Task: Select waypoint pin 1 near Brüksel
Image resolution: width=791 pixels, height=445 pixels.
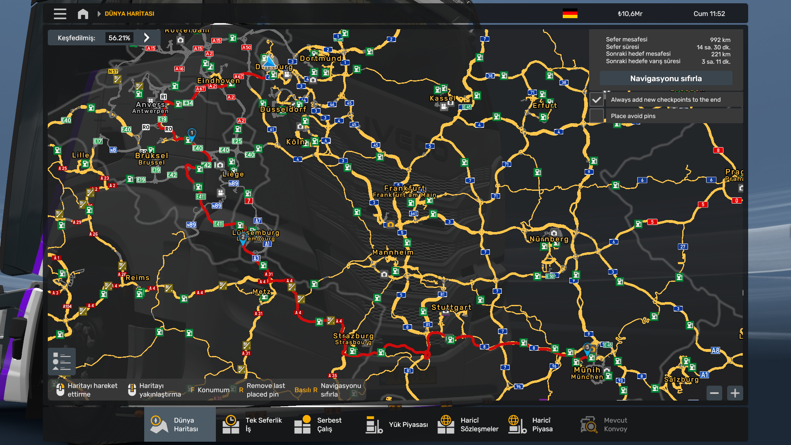Action: pos(192,134)
